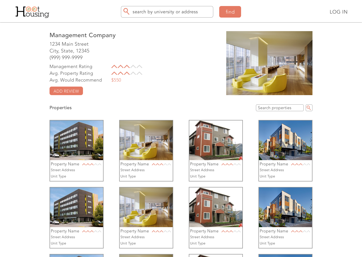Click the ADD REVIEW button
This screenshot has height=257, width=362.
tap(66, 91)
